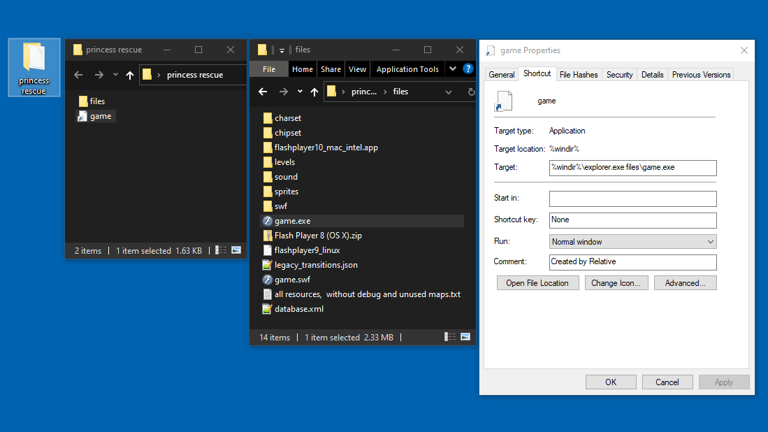Click Back arrow in princess rescue window
This screenshot has height=432, width=768.
[78, 75]
